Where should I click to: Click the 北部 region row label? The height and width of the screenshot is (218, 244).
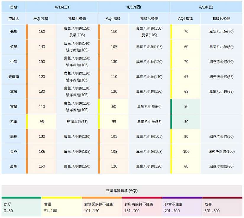coord(14,32)
